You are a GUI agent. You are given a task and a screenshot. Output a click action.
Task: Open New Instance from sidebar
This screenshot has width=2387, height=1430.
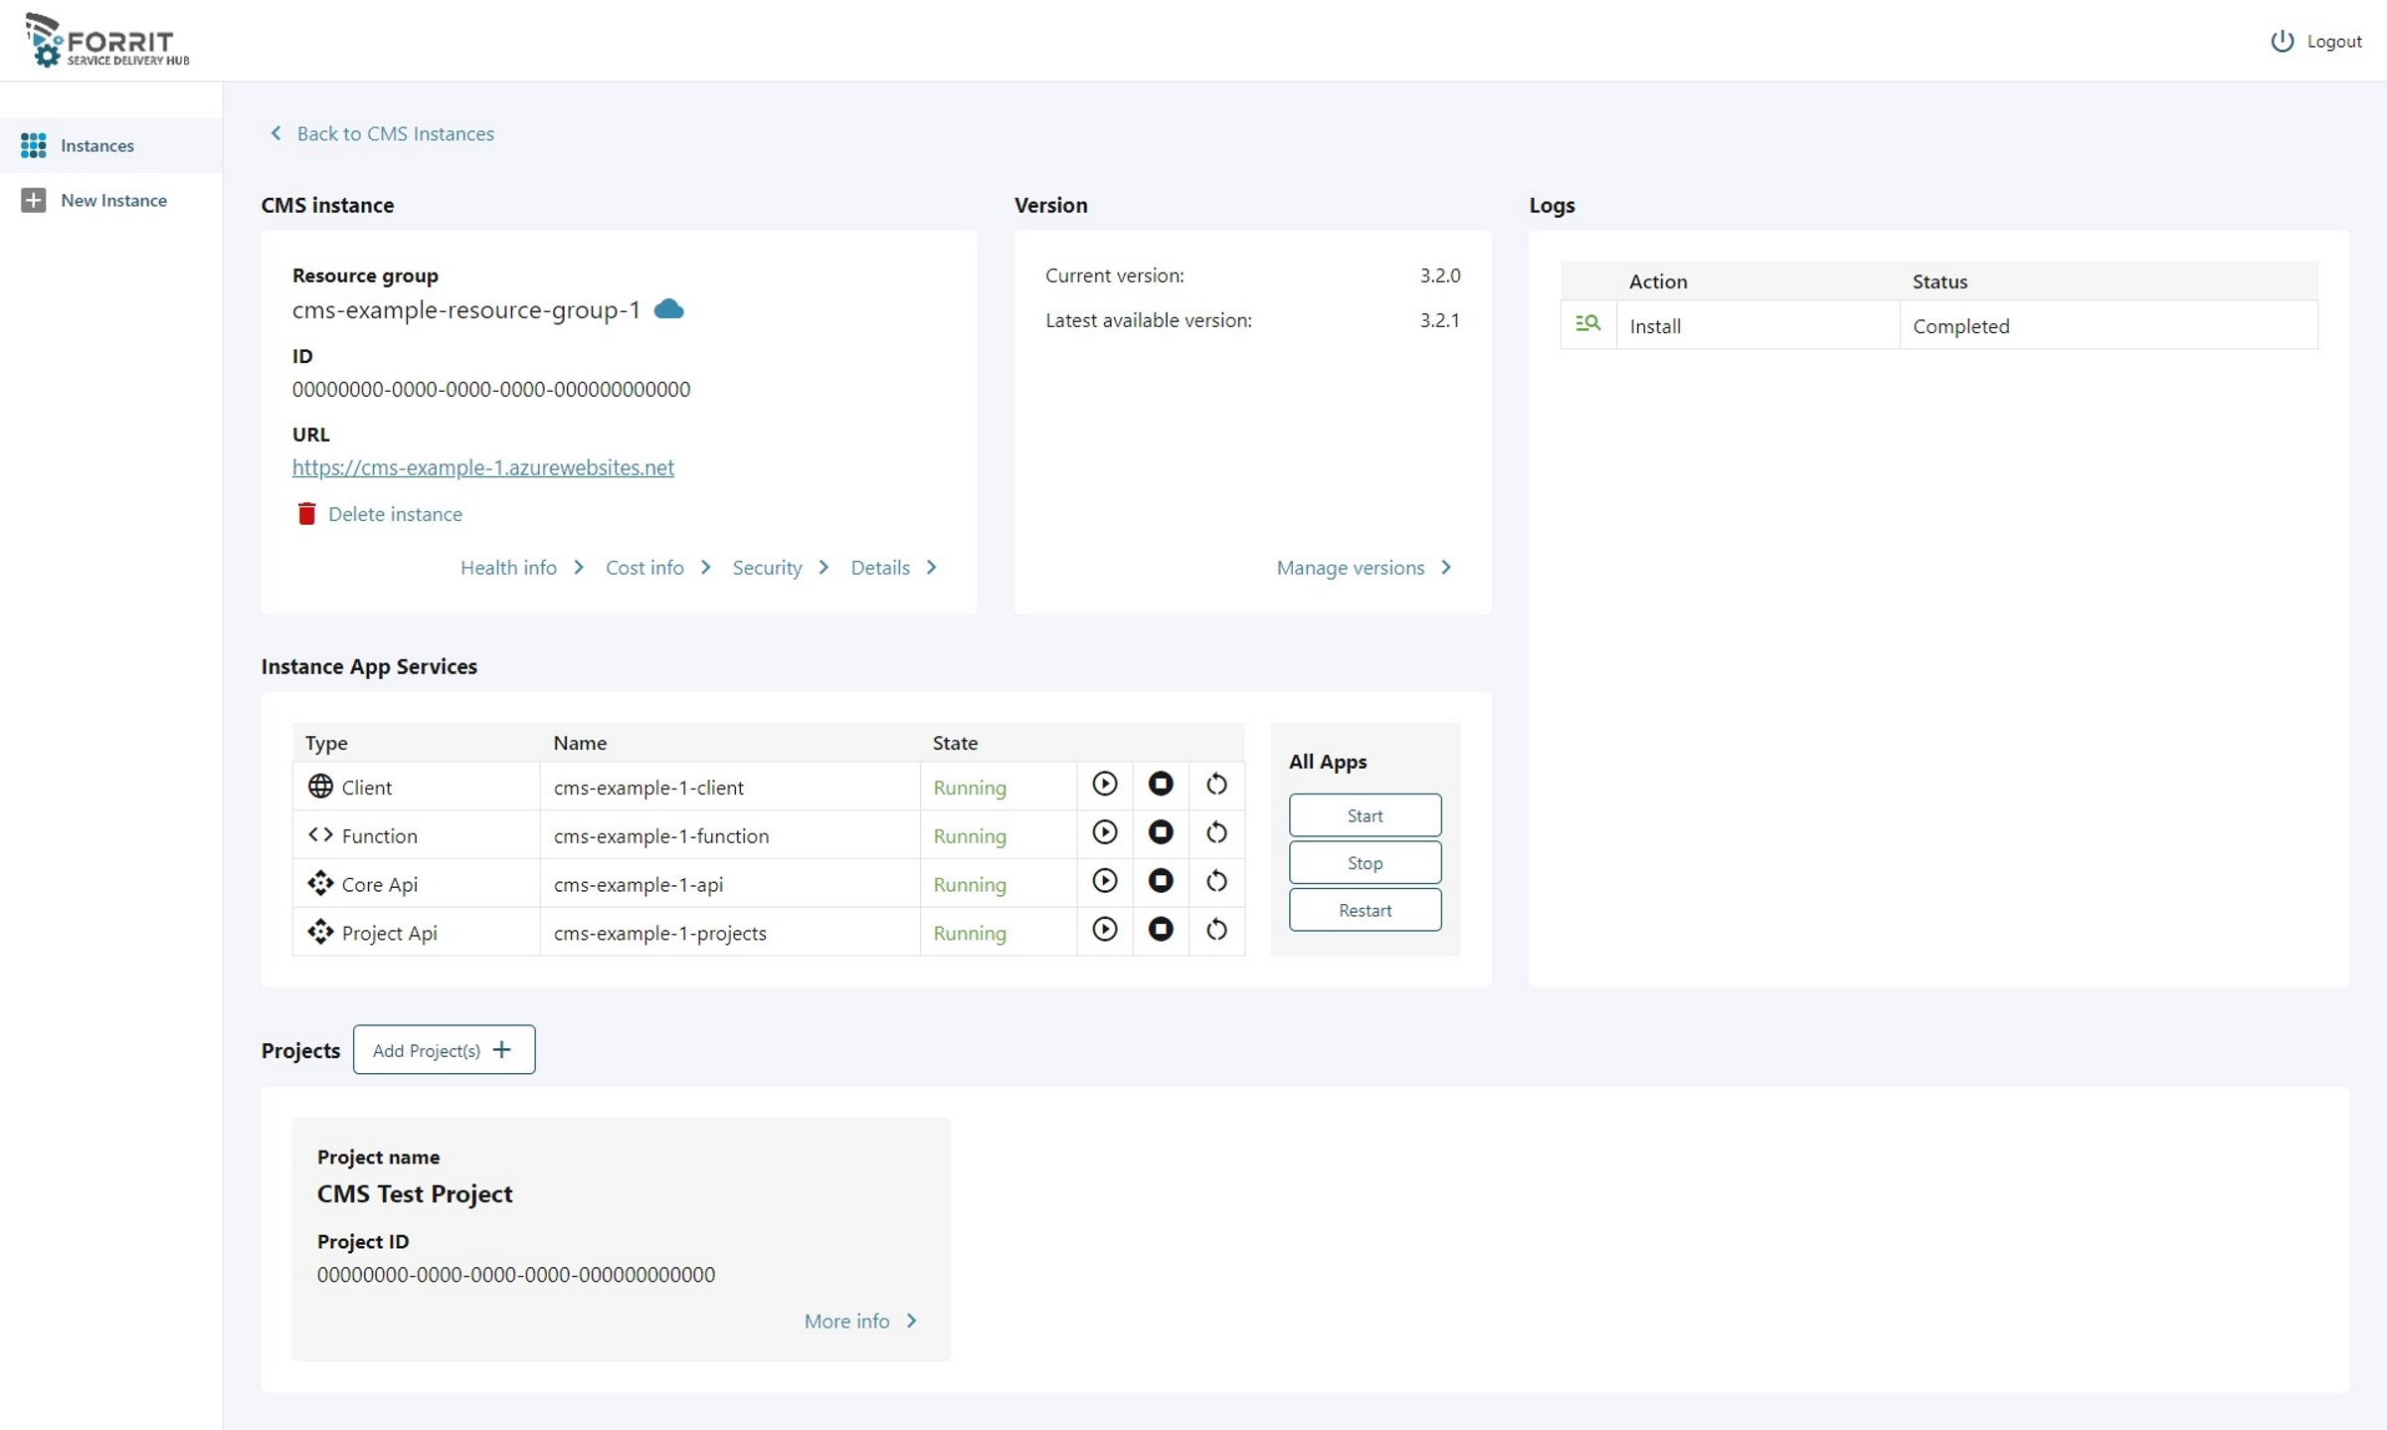tap(112, 200)
